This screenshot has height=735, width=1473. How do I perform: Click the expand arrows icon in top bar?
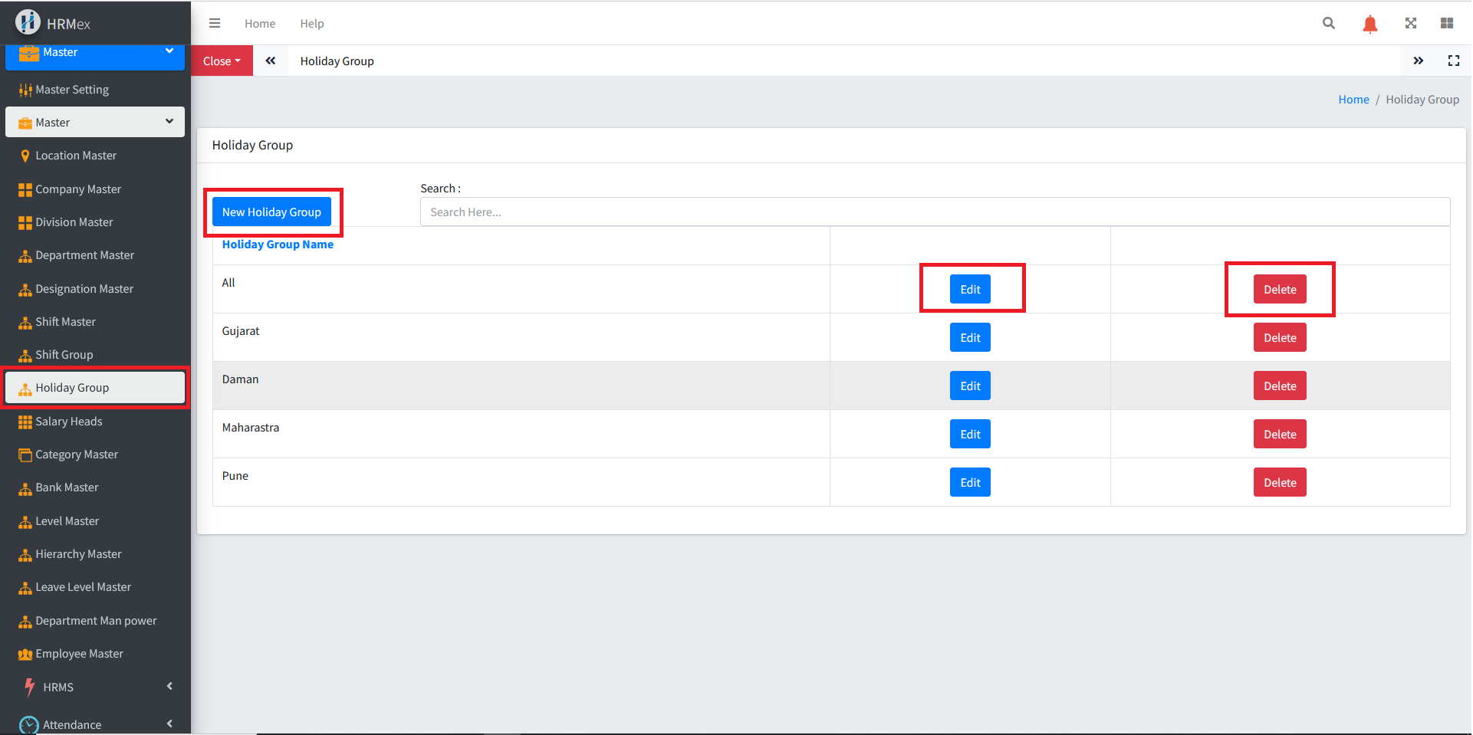pyautogui.click(x=1411, y=23)
